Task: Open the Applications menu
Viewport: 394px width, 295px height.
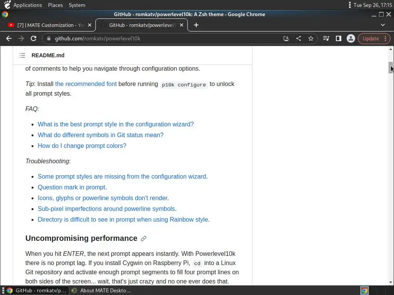Action: point(28,5)
